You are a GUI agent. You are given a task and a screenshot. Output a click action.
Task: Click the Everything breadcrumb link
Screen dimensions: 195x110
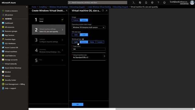point(43,7)
